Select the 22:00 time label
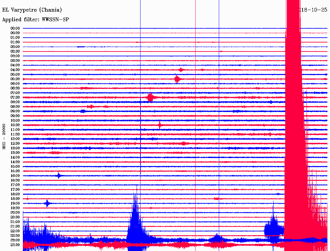 pyautogui.click(x=15, y=231)
